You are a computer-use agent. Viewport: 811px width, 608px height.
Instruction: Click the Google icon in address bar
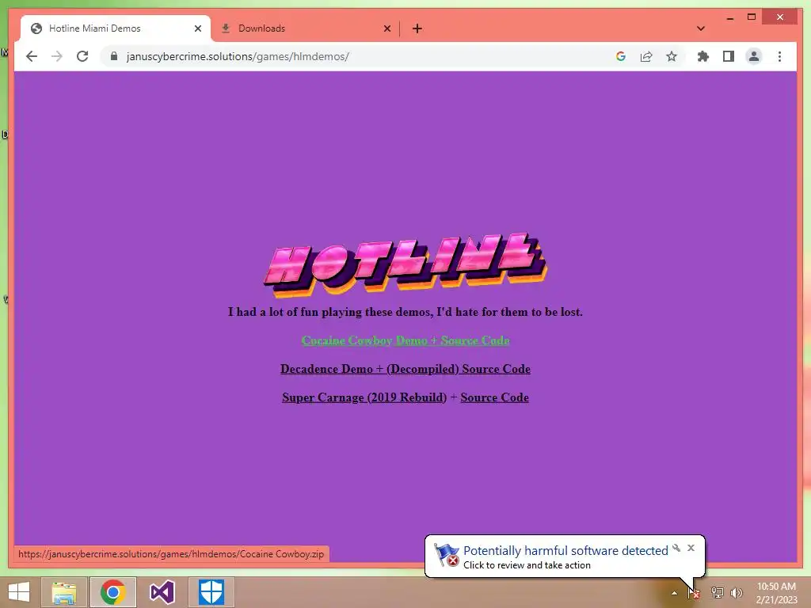(x=621, y=56)
